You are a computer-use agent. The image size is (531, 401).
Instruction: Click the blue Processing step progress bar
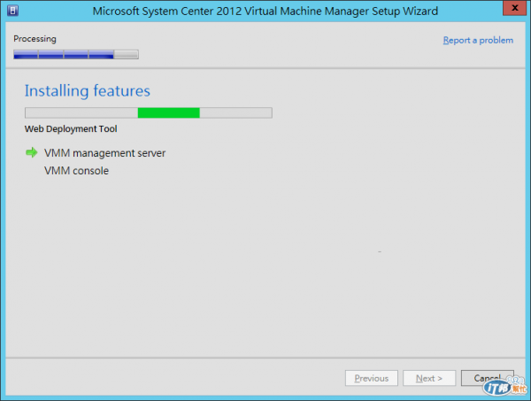(76, 54)
